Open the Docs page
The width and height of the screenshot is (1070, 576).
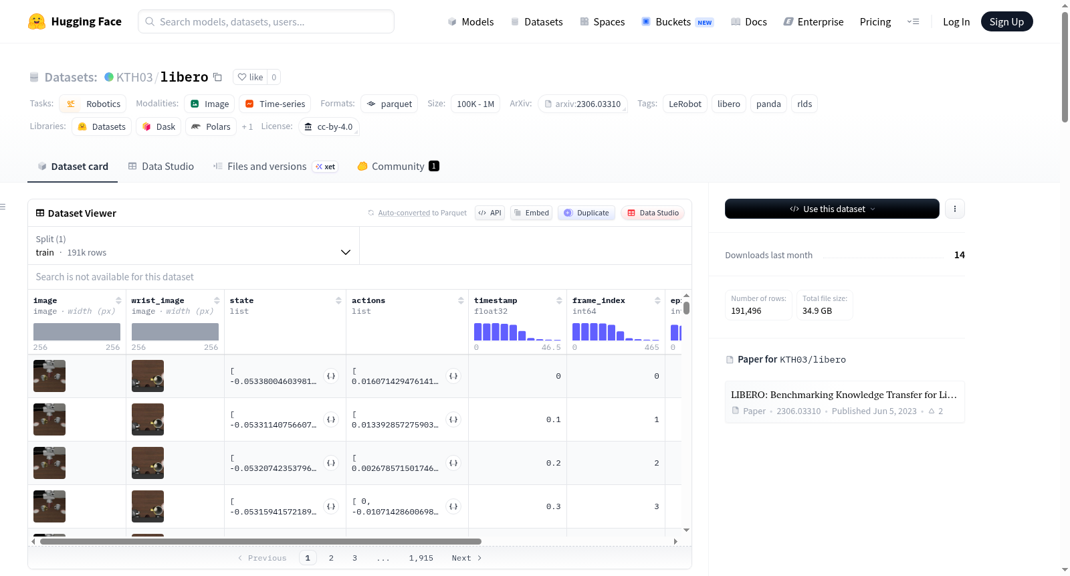[x=749, y=21]
